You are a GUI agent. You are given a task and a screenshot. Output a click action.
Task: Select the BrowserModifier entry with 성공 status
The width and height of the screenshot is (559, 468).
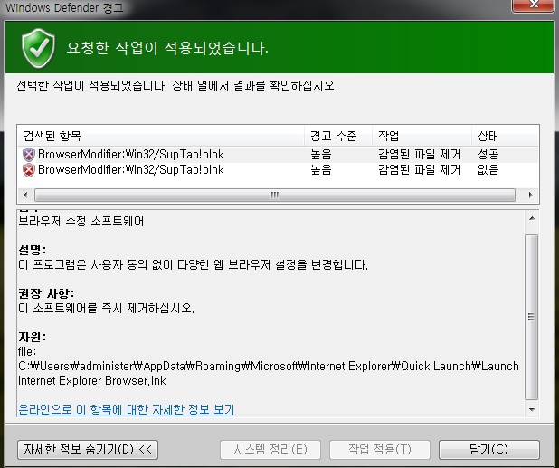click(125, 155)
